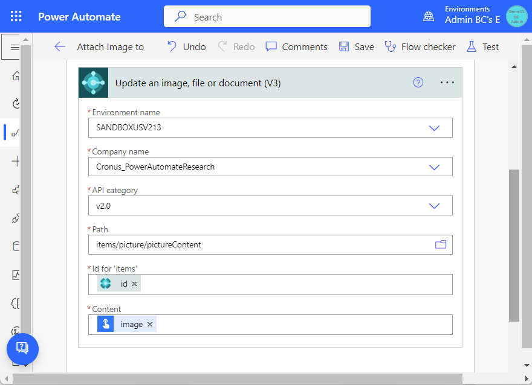Viewport: 532px width, 385px height.
Task: Click the Create plus icon in sidebar
Action: click(x=16, y=161)
